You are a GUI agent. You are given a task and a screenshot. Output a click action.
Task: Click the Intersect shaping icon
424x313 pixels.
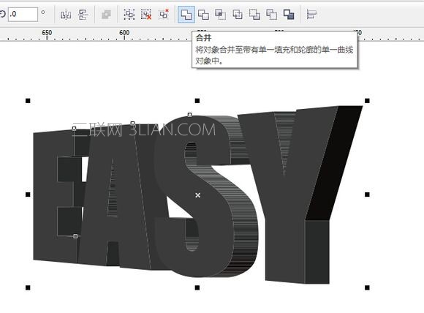pos(220,15)
